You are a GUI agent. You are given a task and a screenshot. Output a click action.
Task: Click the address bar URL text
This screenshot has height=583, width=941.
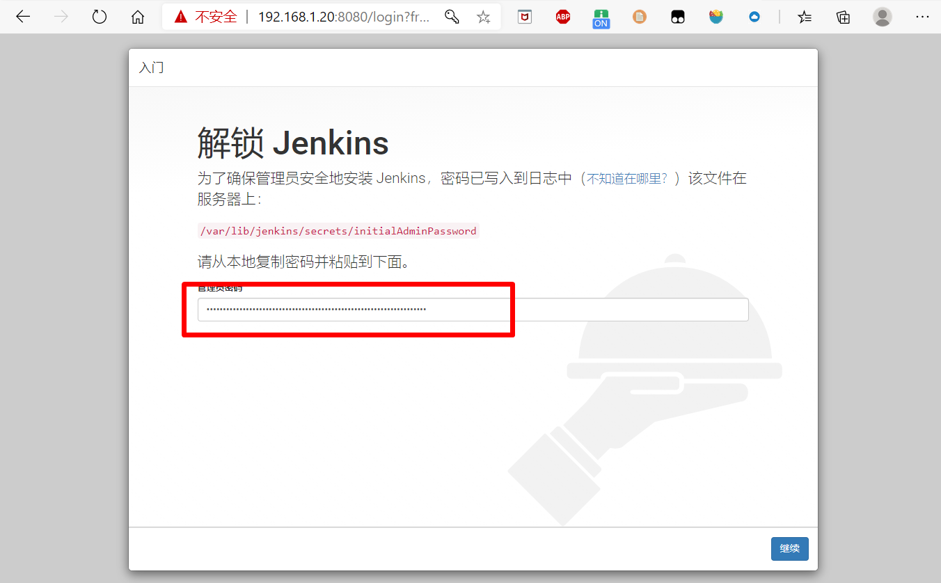pyautogui.click(x=344, y=17)
